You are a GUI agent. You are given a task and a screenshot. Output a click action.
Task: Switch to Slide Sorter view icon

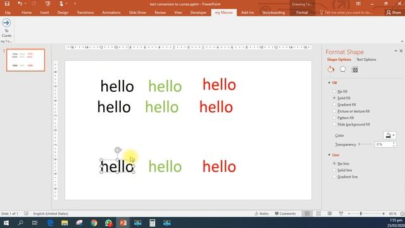point(318,213)
